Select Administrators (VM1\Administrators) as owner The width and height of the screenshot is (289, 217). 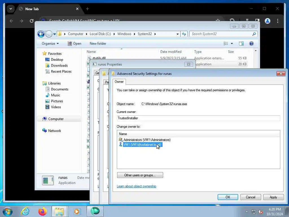coord(147,140)
